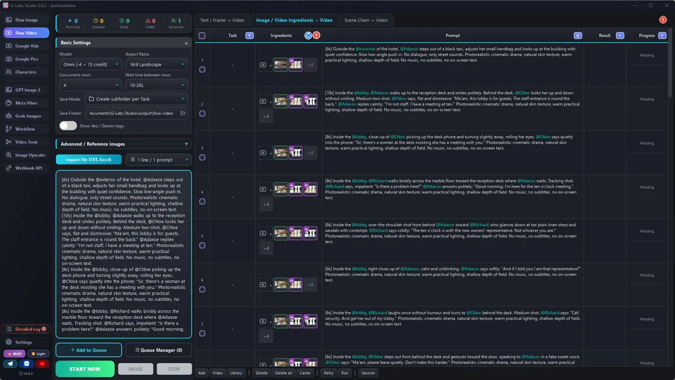Click Import File (TXT, Excel)
Screen dimensions: 675x380
[89, 159]
